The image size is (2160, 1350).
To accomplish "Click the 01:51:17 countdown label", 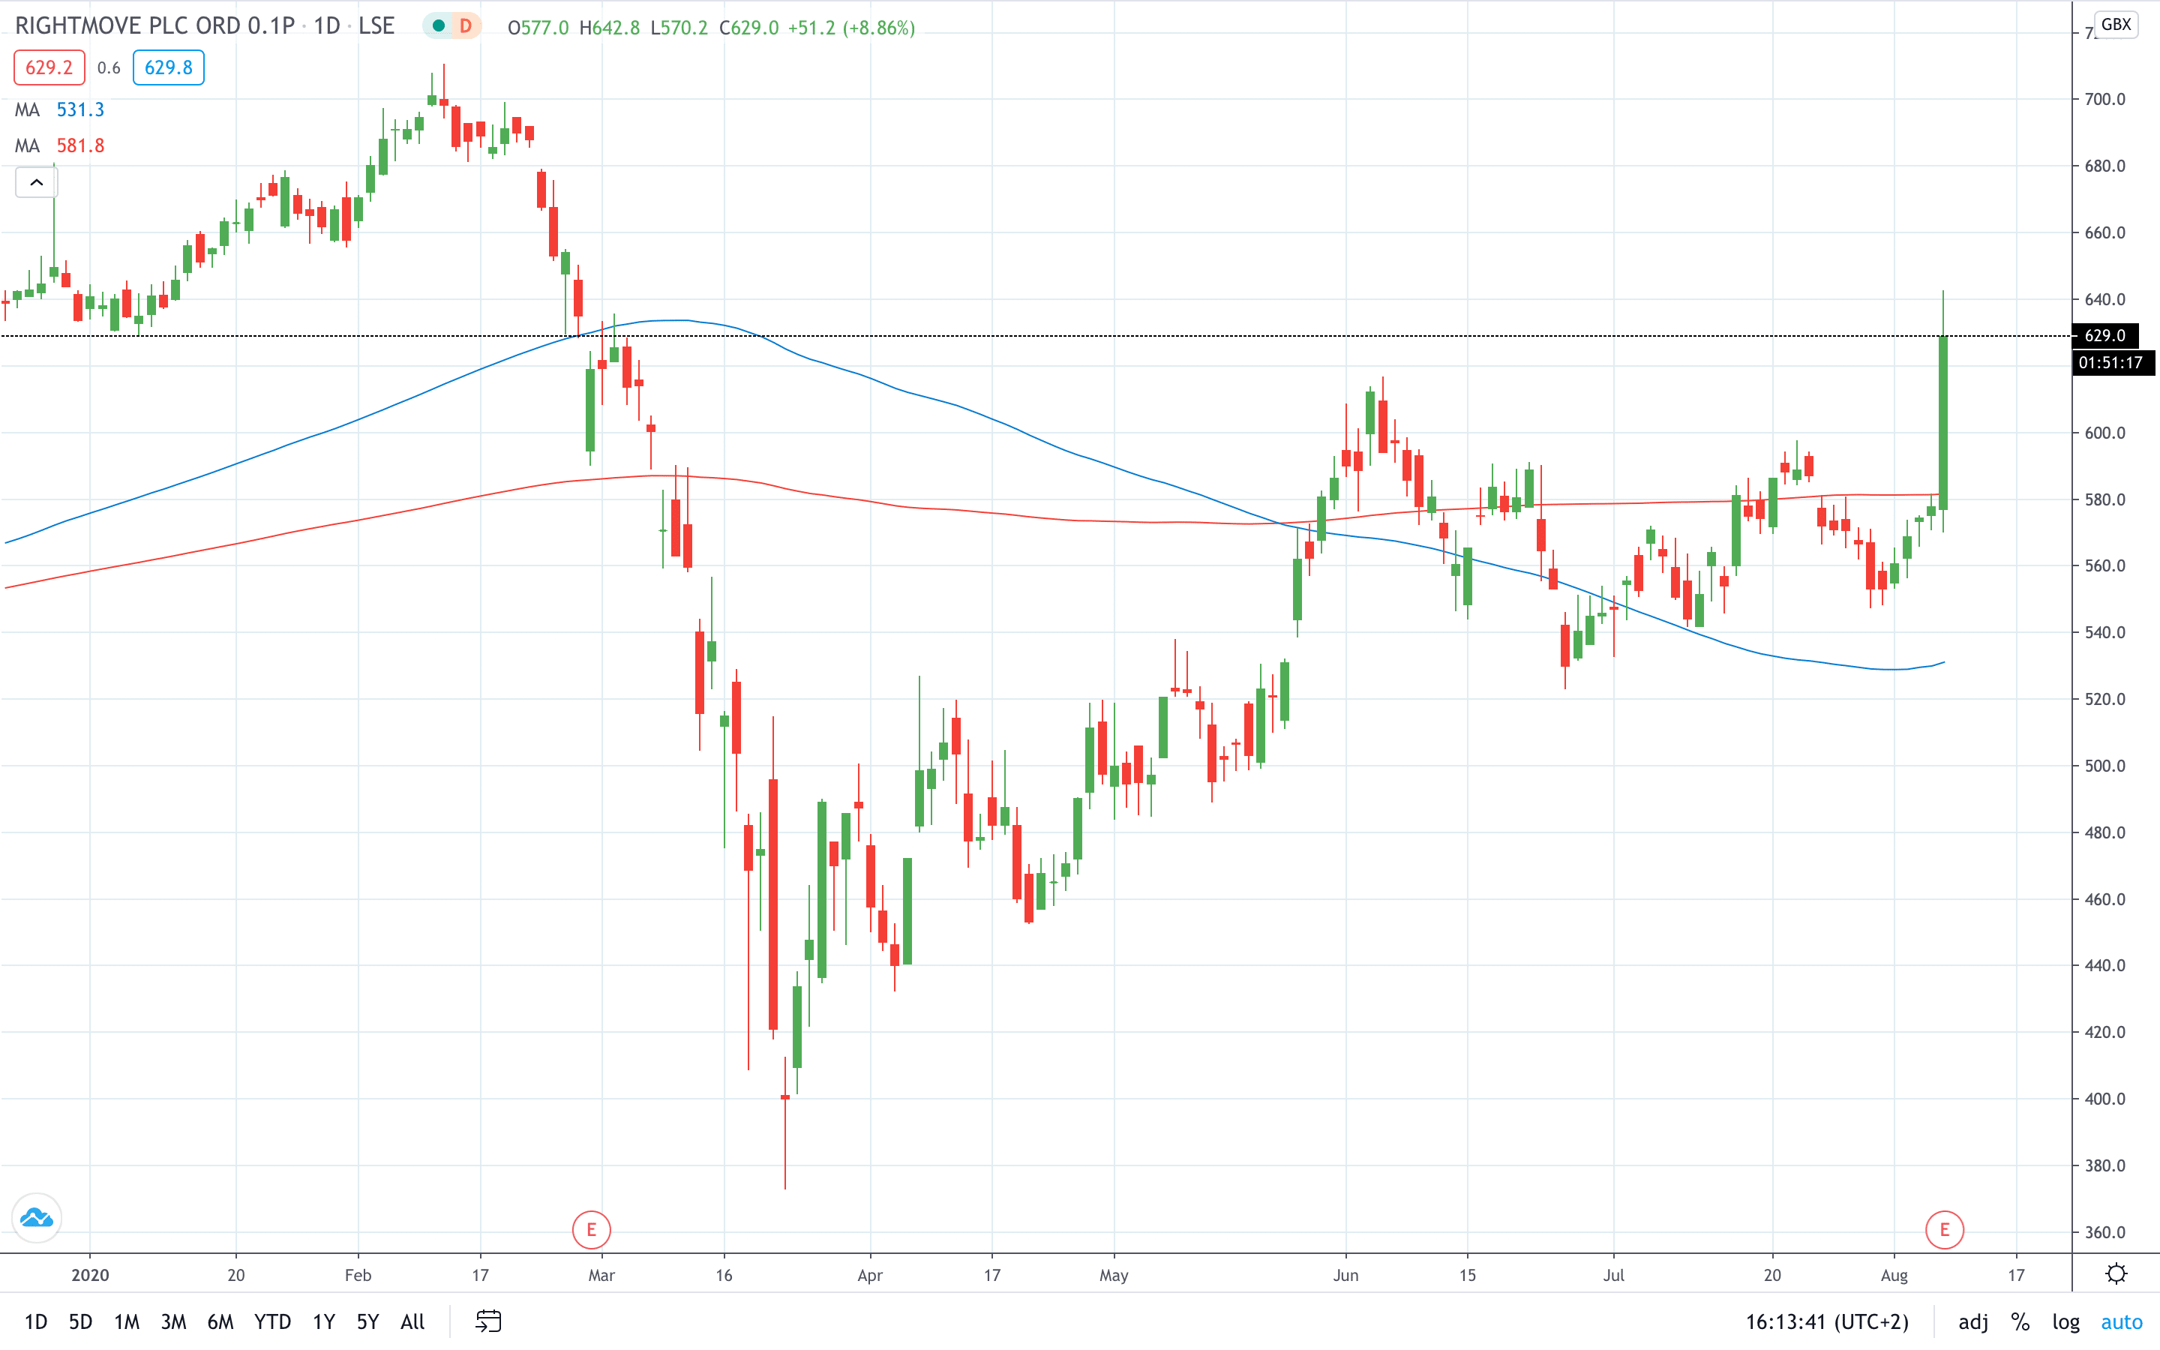I will [2112, 362].
